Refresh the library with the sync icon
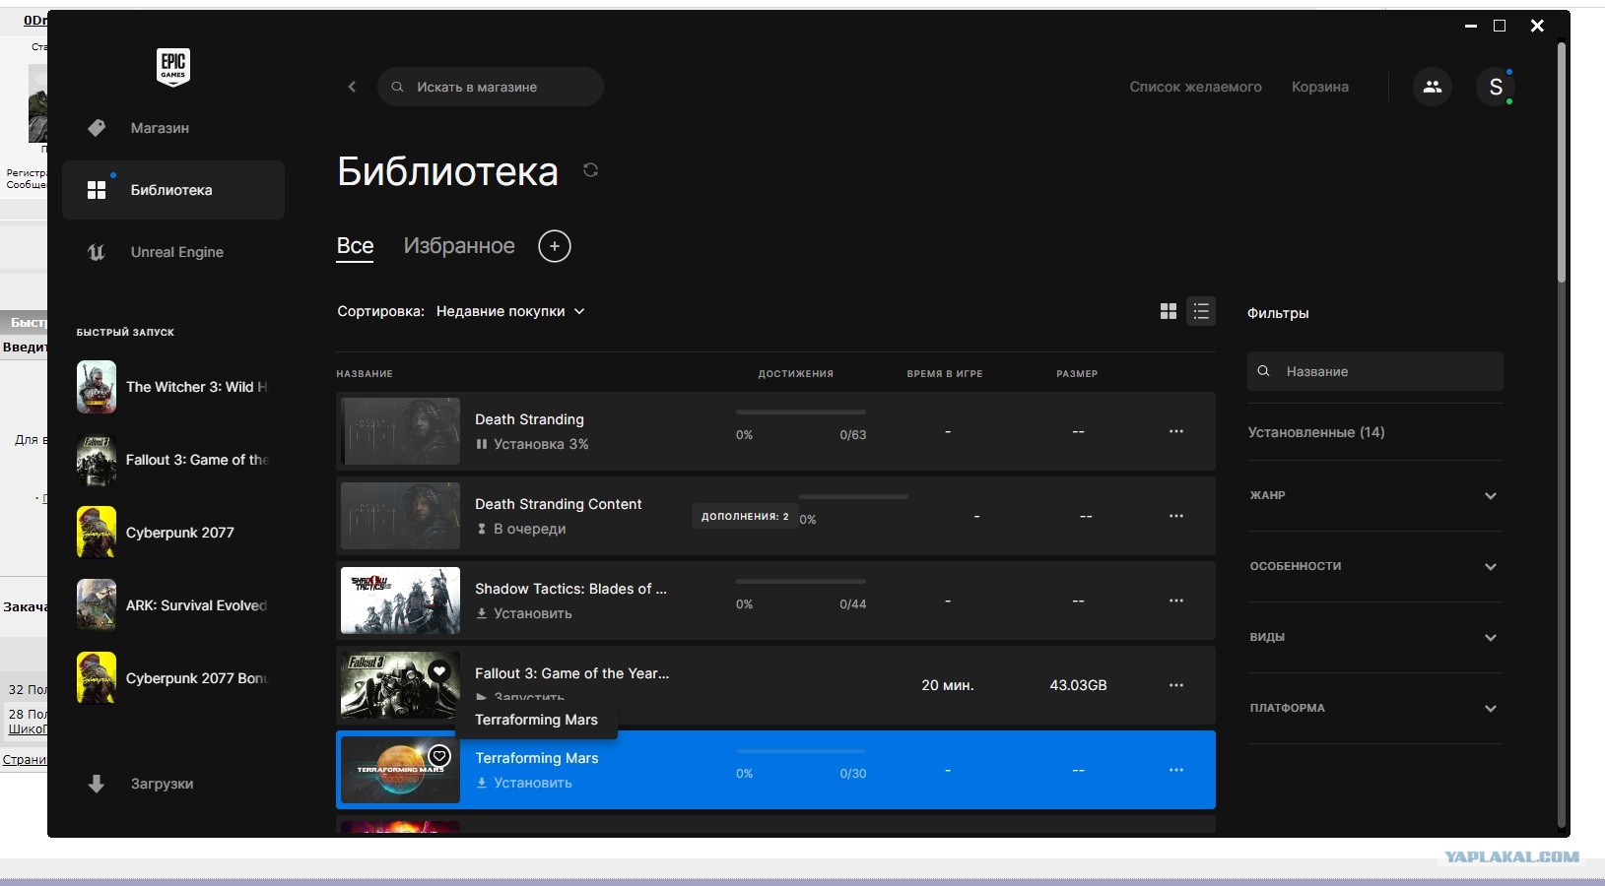The height and width of the screenshot is (886, 1605). pyautogui.click(x=590, y=170)
